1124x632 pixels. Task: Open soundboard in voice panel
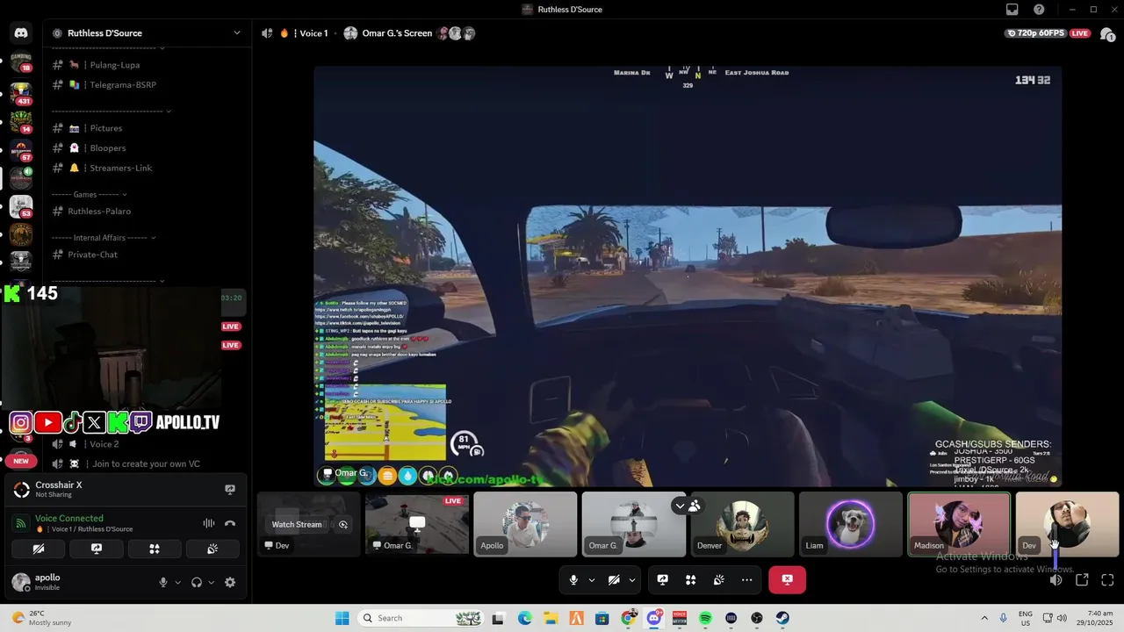pyautogui.click(x=212, y=549)
